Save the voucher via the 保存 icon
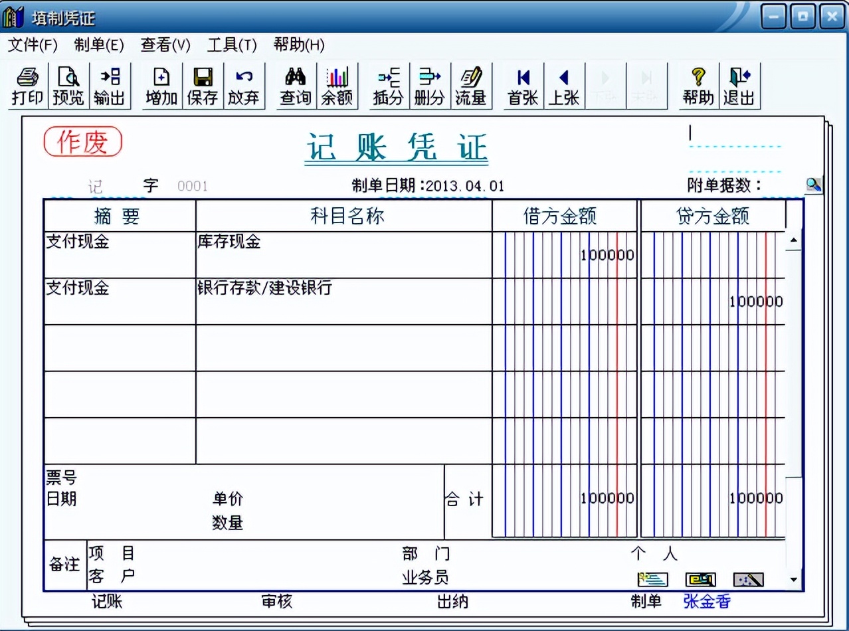 coord(202,85)
